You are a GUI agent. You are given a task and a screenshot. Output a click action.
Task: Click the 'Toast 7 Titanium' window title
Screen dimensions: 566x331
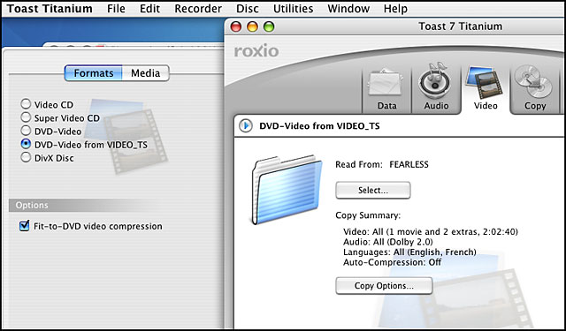pyautogui.click(x=460, y=26)
